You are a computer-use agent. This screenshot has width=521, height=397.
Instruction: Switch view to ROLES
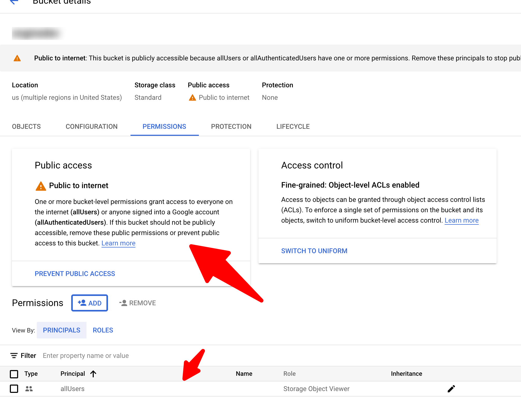pos(103,330)
